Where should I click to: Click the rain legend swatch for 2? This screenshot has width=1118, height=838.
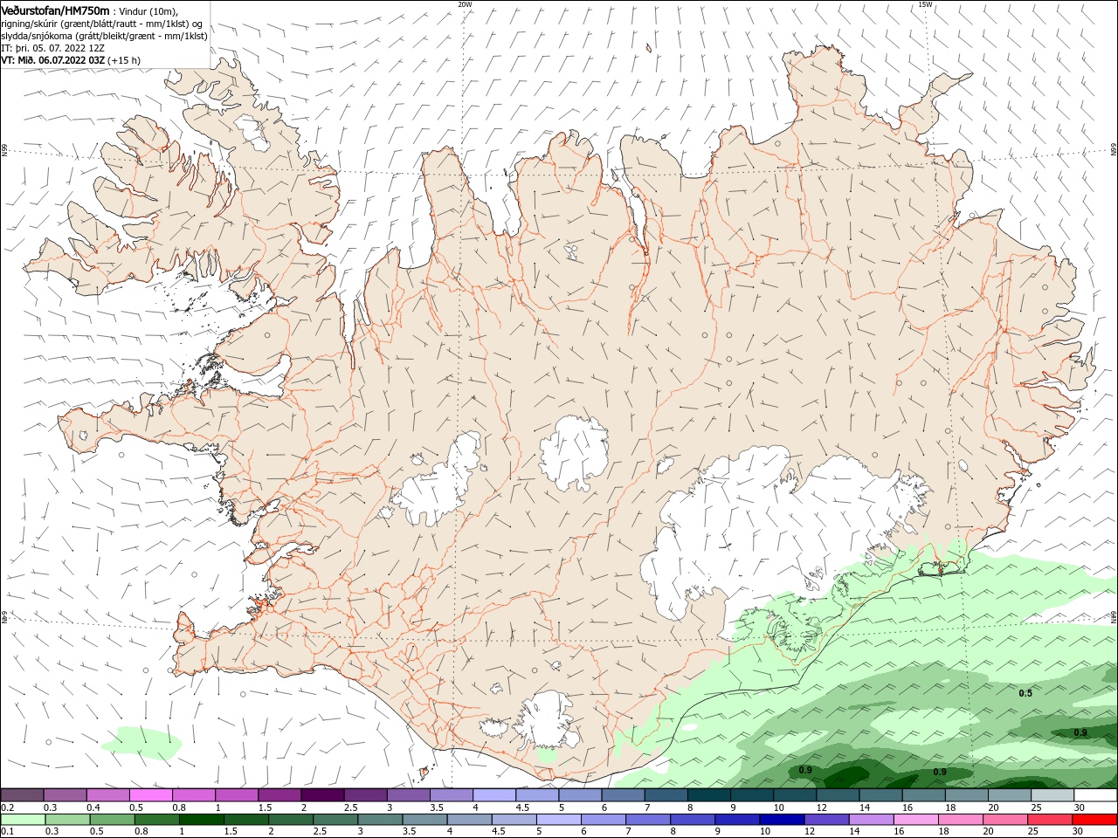click(291, 820)
